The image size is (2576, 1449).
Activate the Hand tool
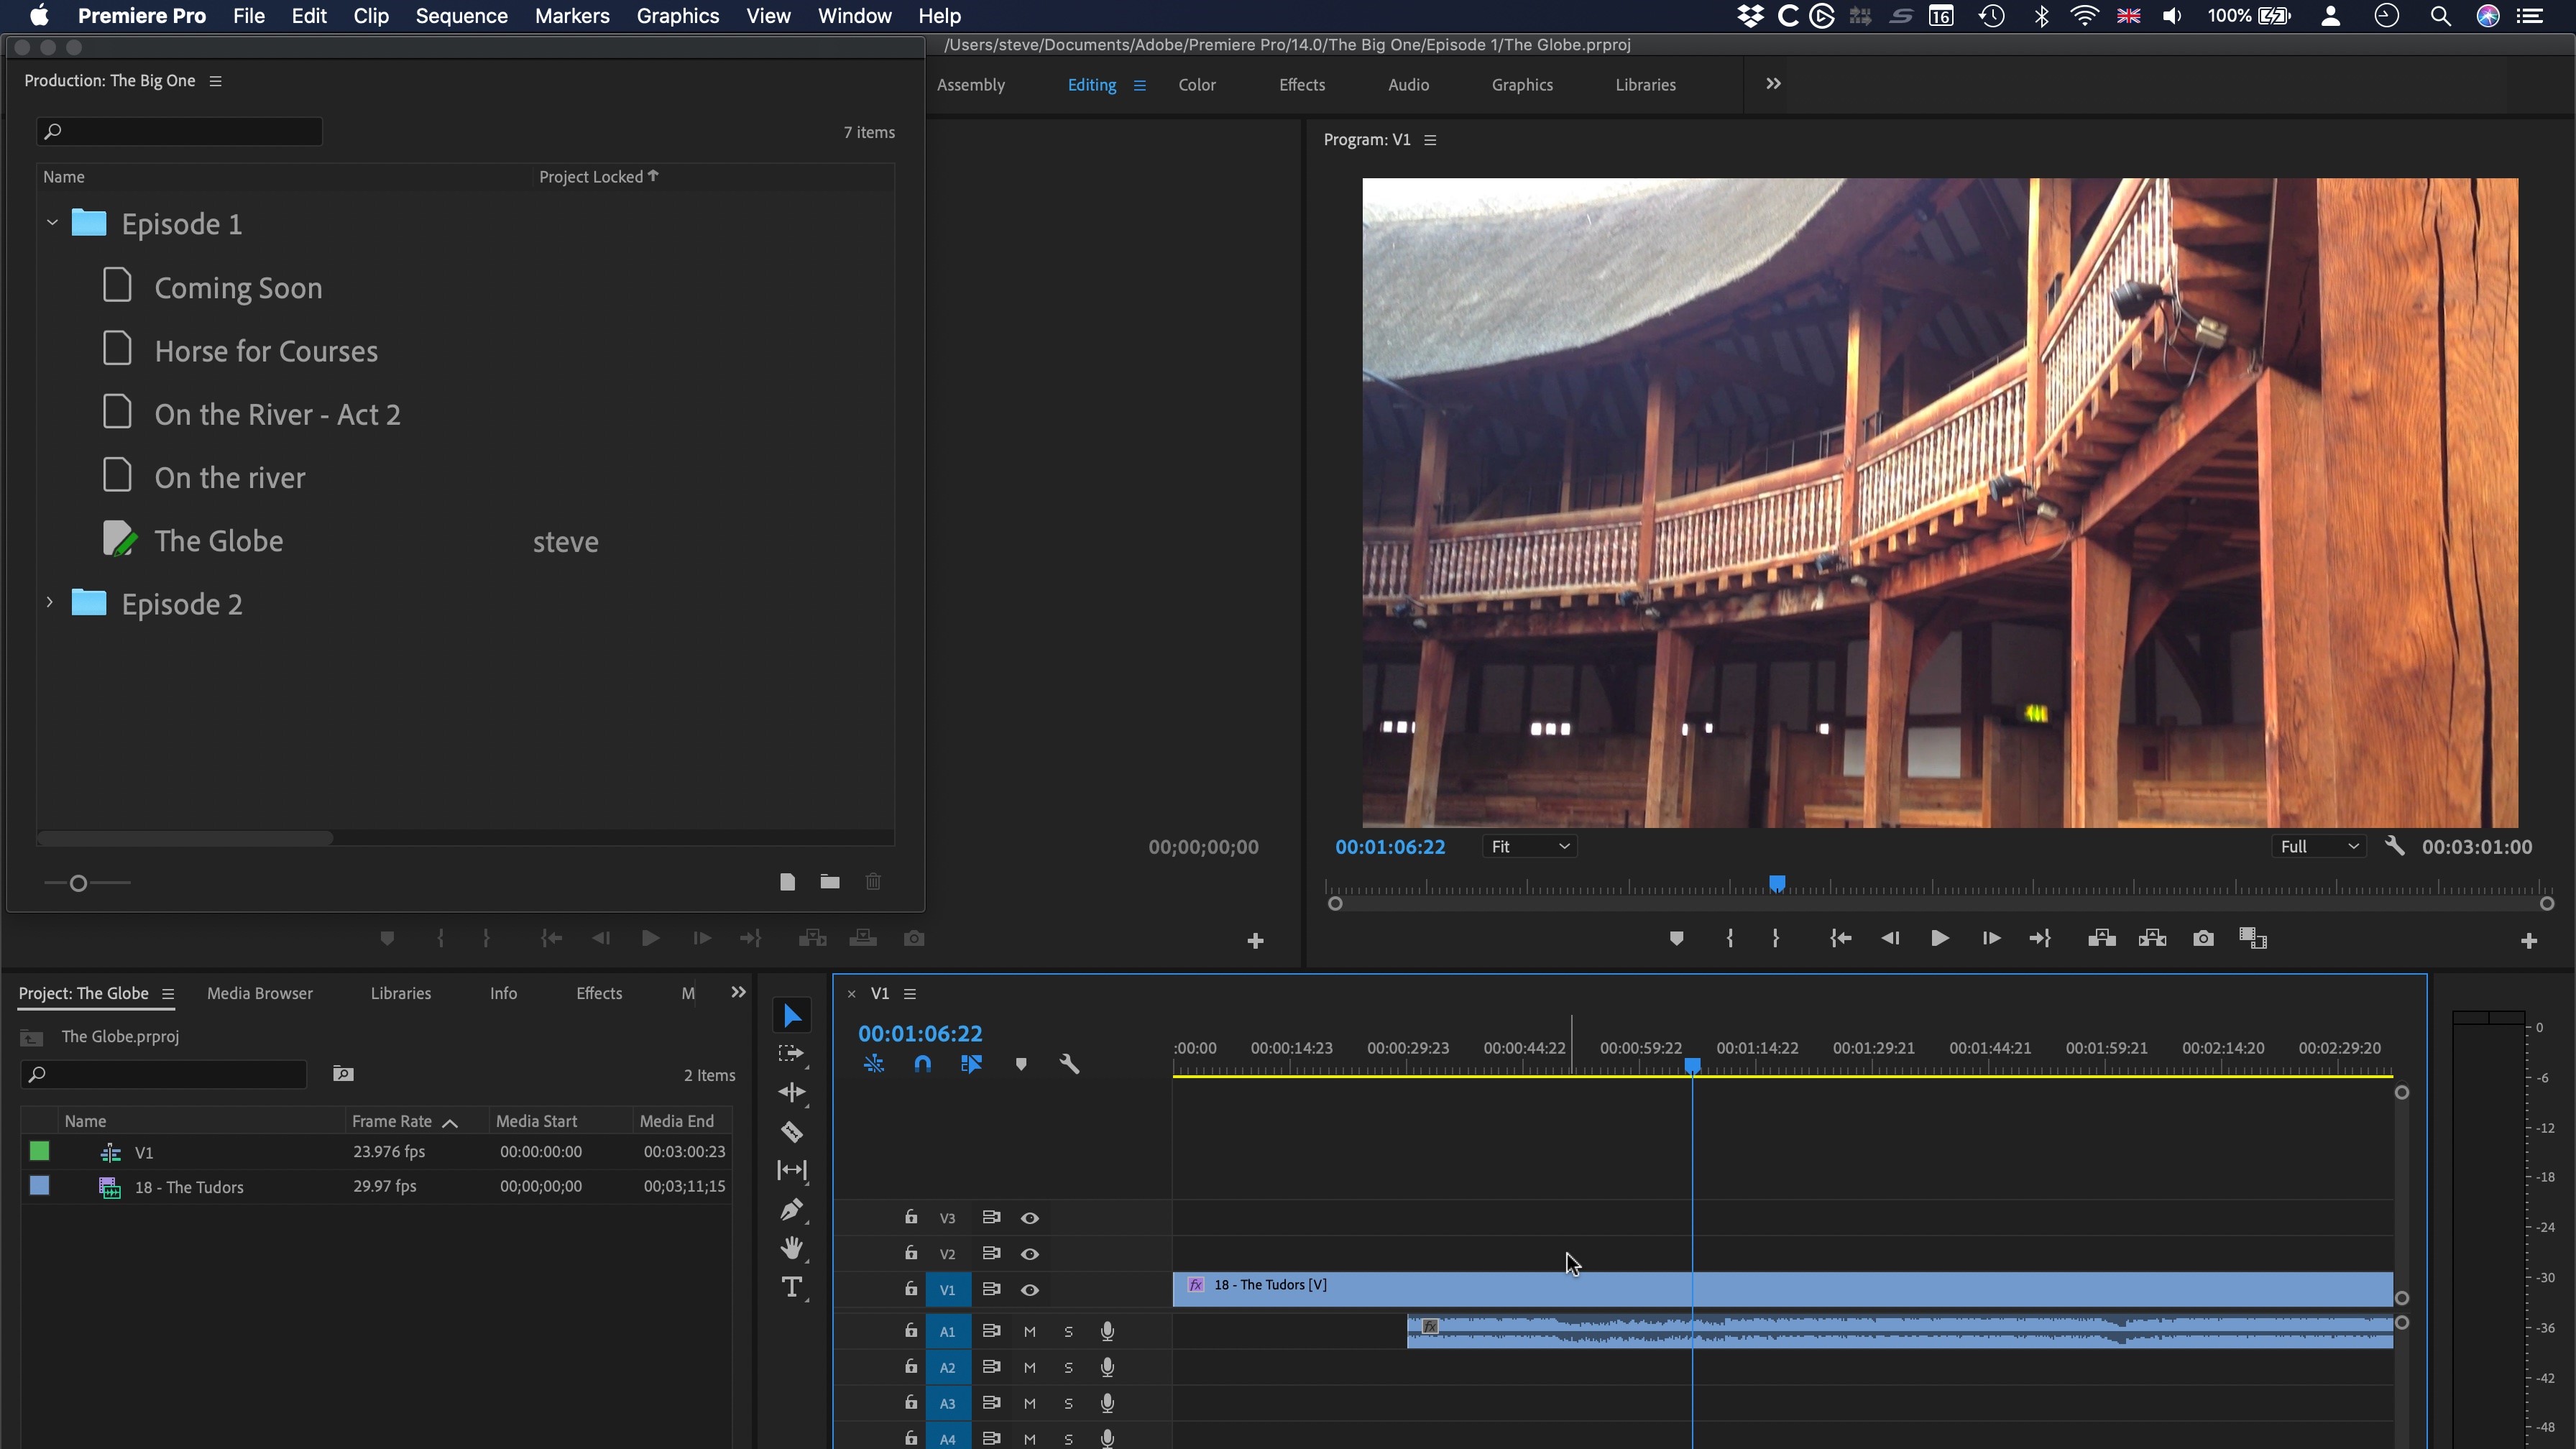(x=791, y=1248)
